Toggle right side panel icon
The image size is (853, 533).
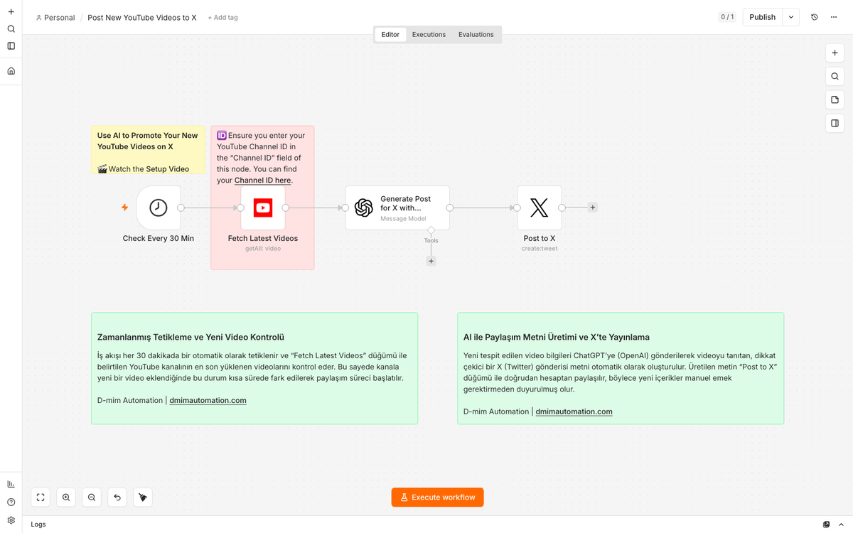point(835,124)
